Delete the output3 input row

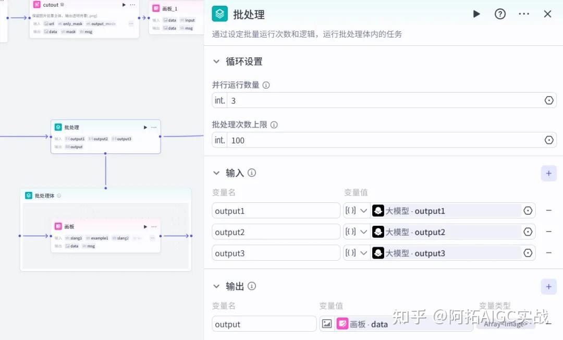pyautogui.click(x=548, y=253)
